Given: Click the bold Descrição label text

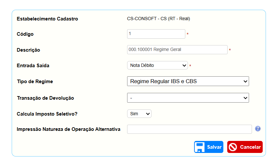Looking at the screenshot, I should pyautogui.click(x=28, y=50).
